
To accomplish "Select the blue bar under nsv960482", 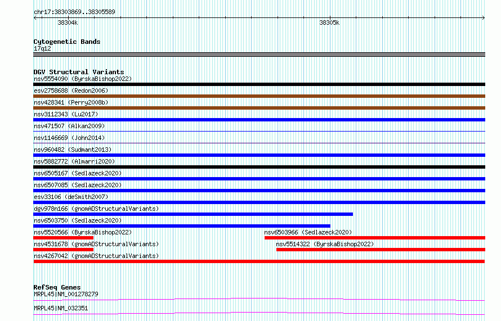I will point(259,155).
